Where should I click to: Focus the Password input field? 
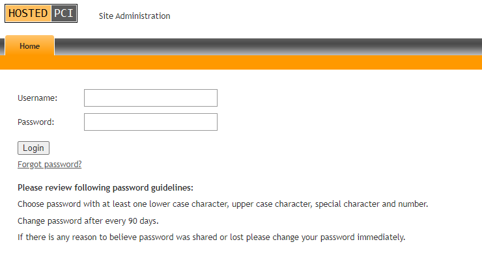tap(150, 122)
